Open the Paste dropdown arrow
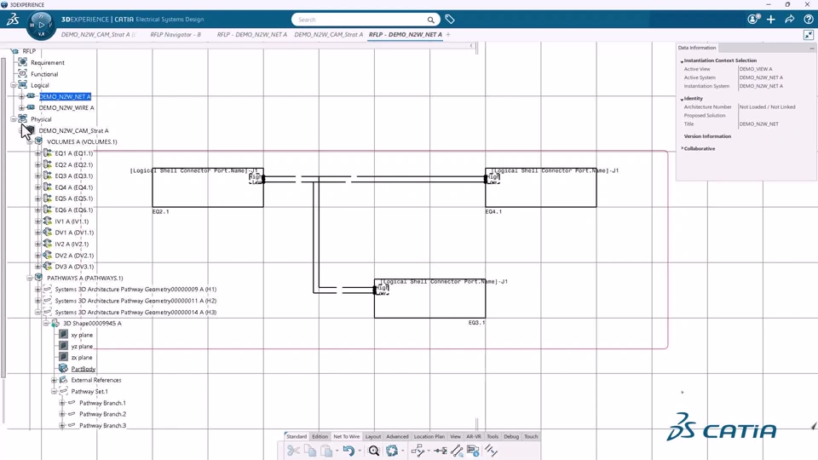This screenshot has width=818, height=460. pos(337,451)
